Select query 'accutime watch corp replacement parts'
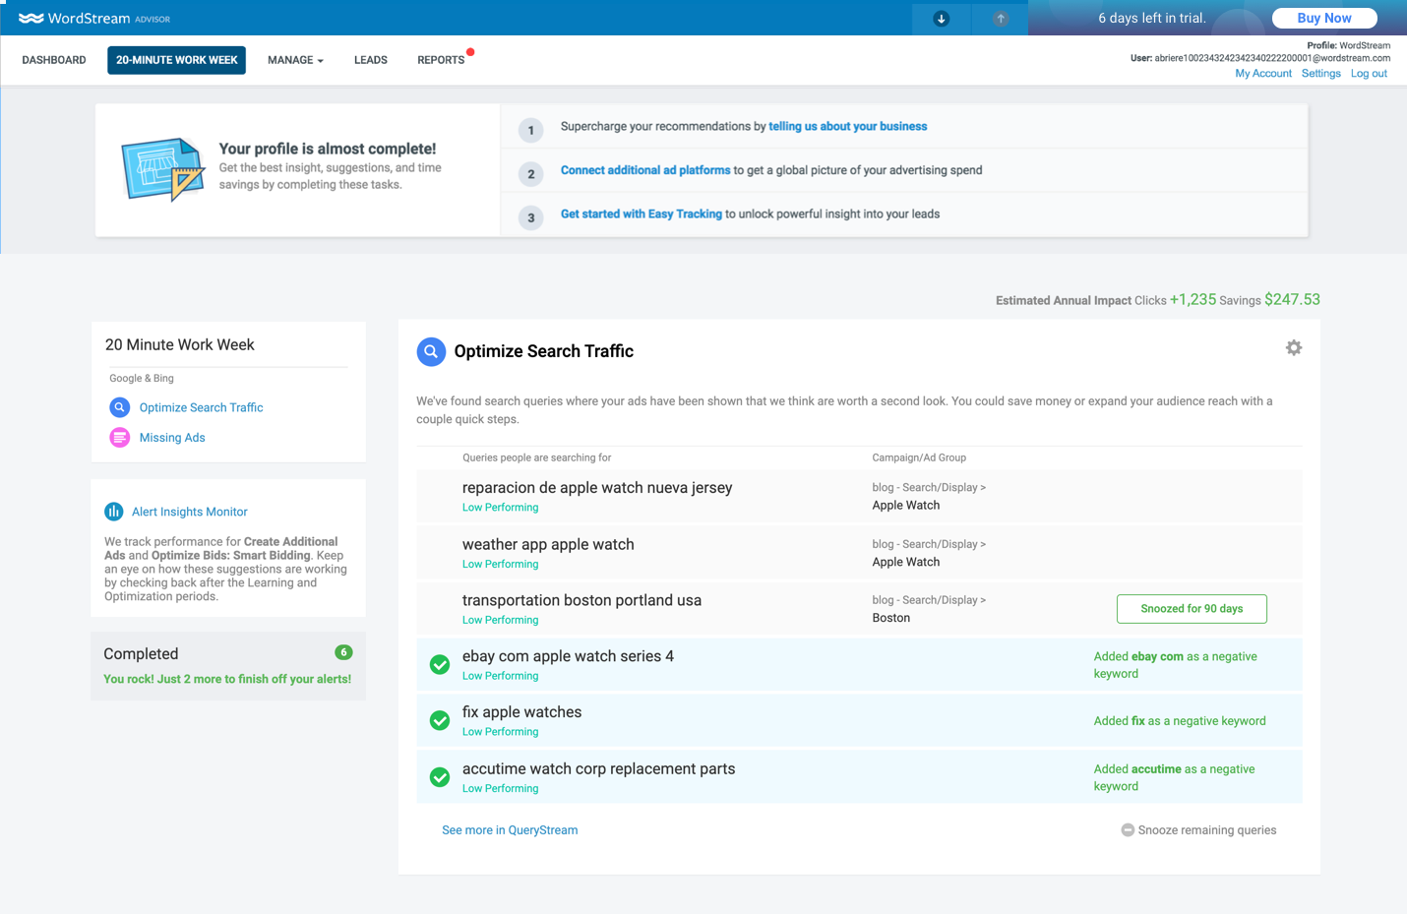 pyautogui.click(x=598, y=769)
